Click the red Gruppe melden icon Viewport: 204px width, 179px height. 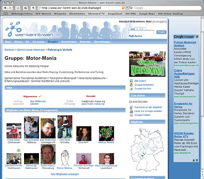[x=131, y=115]
